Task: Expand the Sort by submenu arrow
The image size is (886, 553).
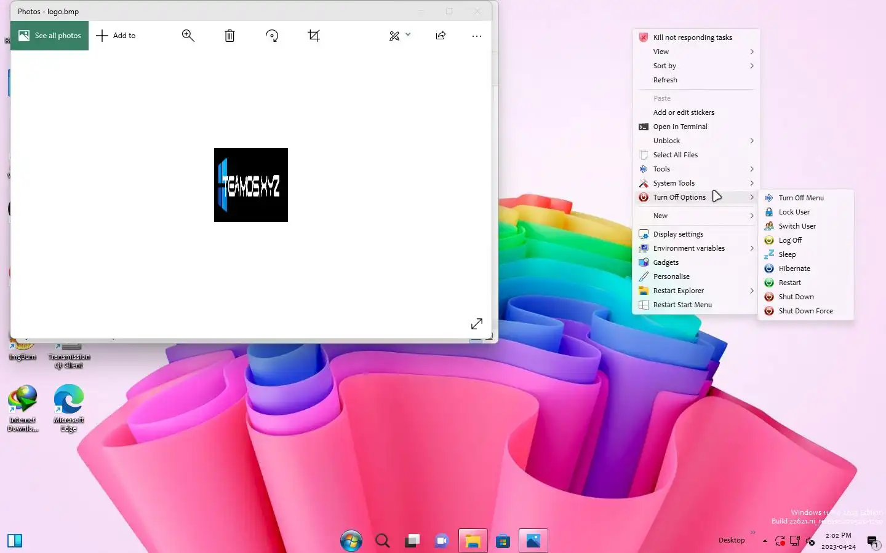Action: [752, 66]
